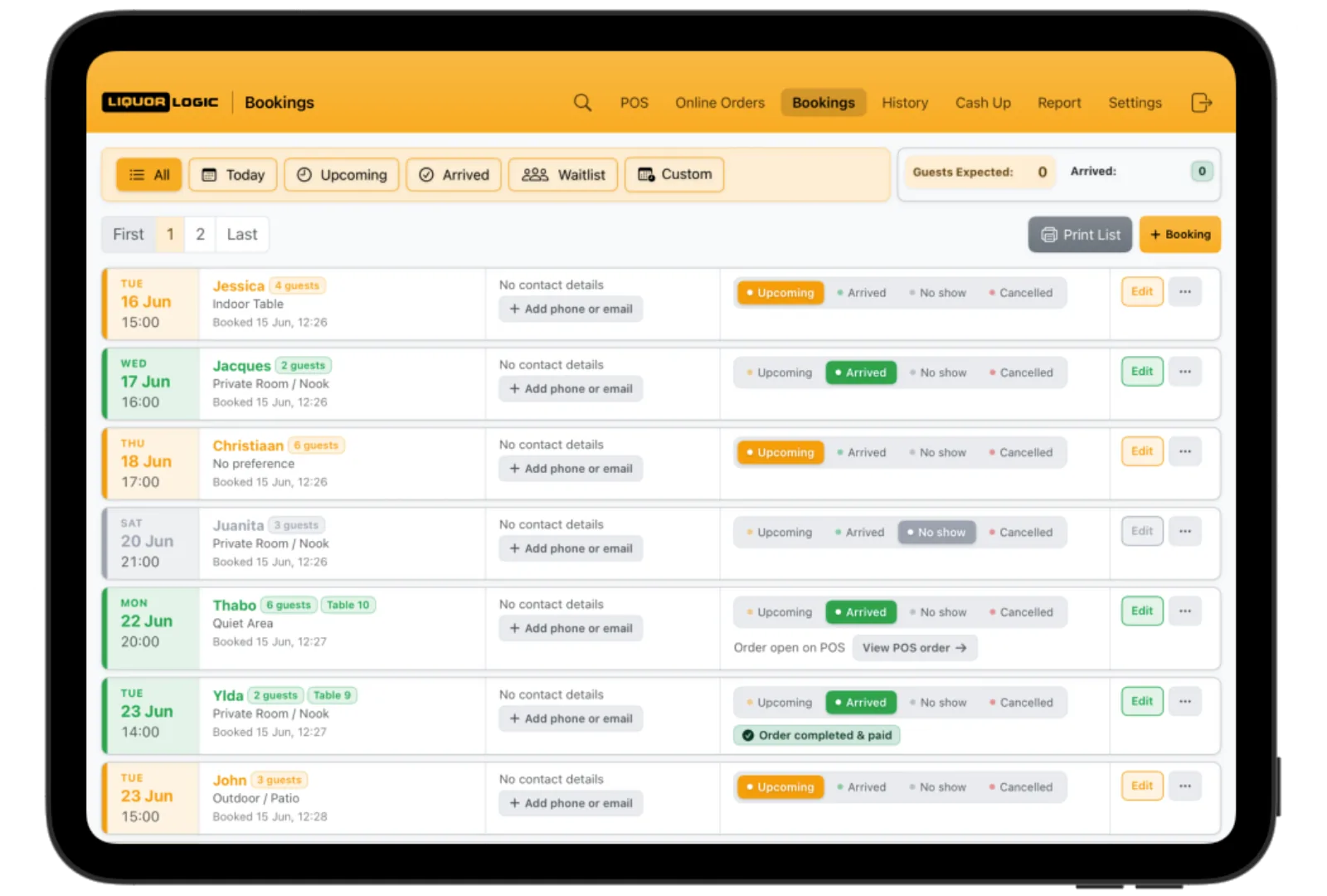Open the History page

(x=905, y=103)
